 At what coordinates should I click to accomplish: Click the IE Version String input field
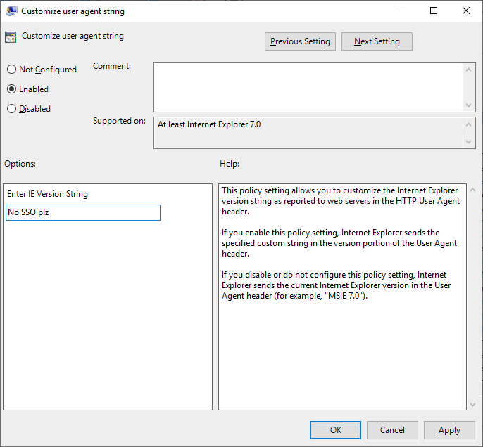point(83,212)
